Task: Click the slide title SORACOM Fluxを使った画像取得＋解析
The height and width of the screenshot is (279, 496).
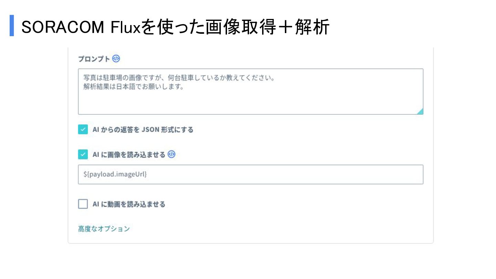Action: coord(175,27)
